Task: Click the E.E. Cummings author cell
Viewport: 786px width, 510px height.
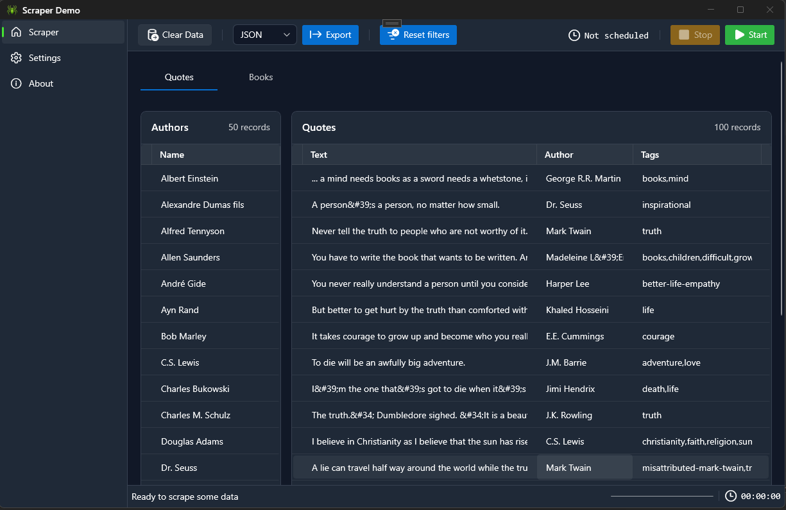Action: coord(585,336)
